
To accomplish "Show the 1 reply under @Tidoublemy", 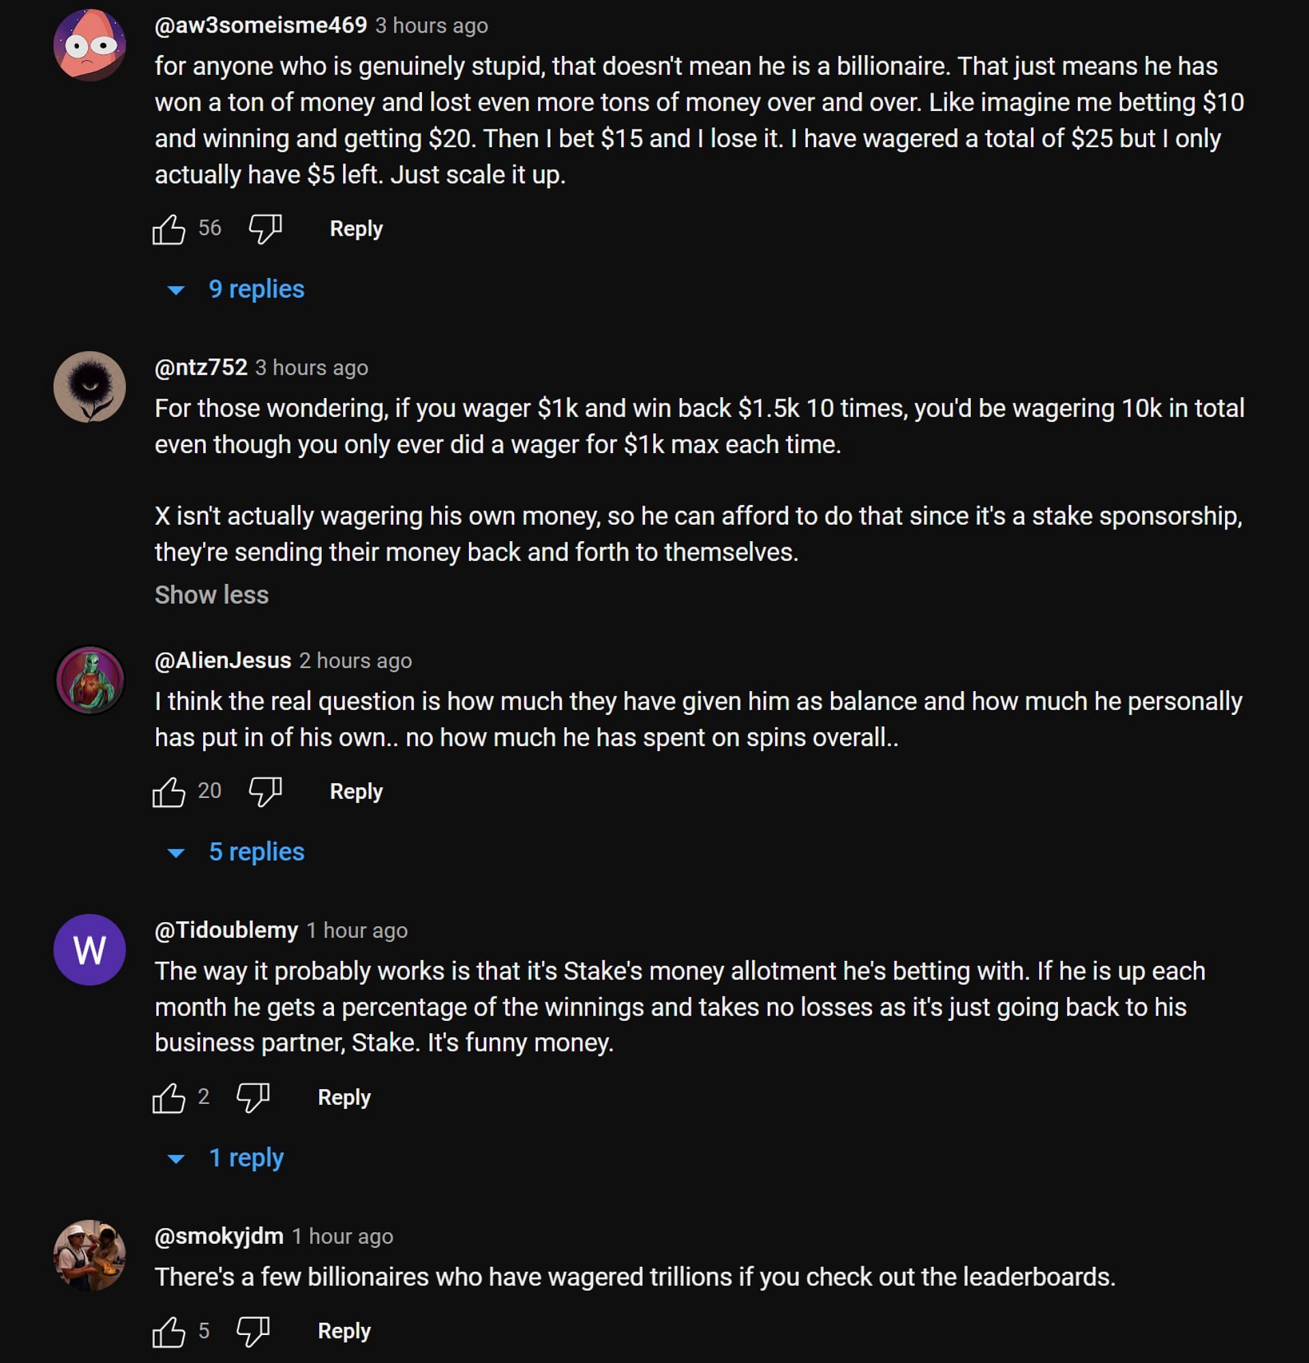I will pos(245,1158).
